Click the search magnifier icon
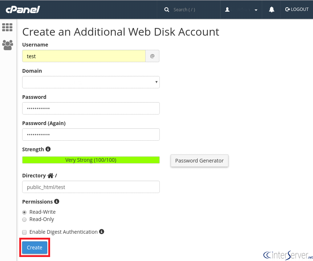The image size is (313, 261). pyautogui.click(x=167, y=9)
